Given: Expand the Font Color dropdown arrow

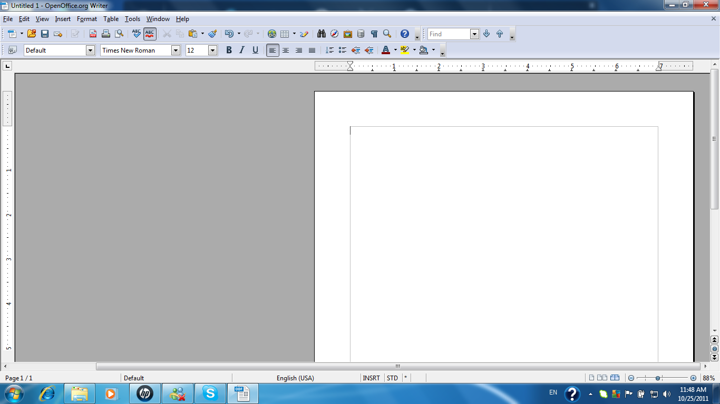Looking at the screenshot, I should 395,50.
